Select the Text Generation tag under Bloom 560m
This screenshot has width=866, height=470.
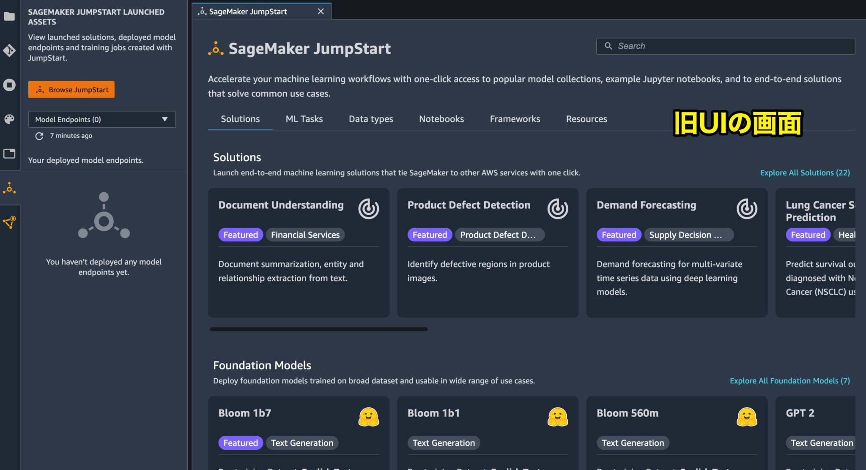[633, 443]
